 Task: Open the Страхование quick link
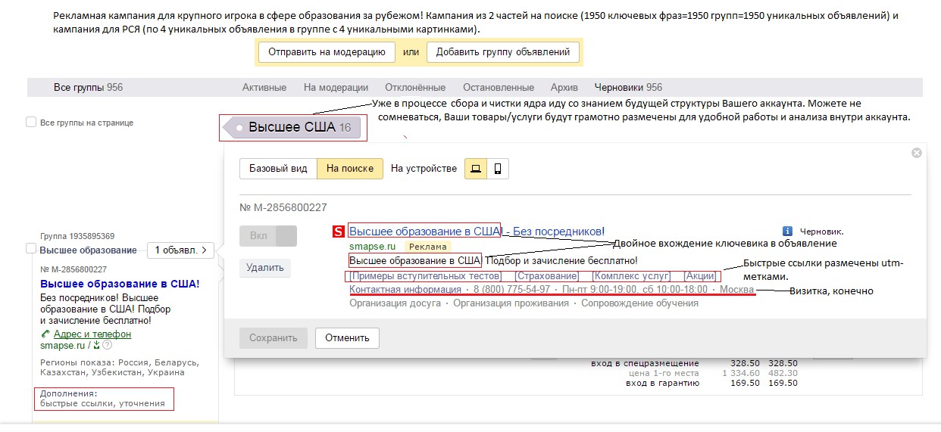[547, 276]
